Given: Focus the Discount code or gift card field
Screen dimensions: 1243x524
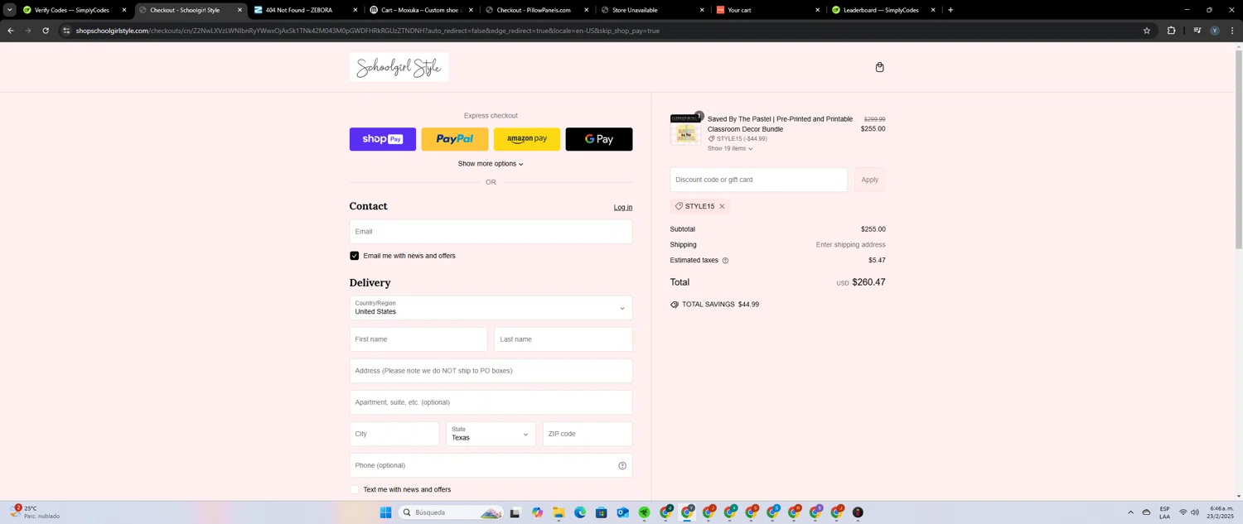Looking at the screenshot, I should coord(758,180).
